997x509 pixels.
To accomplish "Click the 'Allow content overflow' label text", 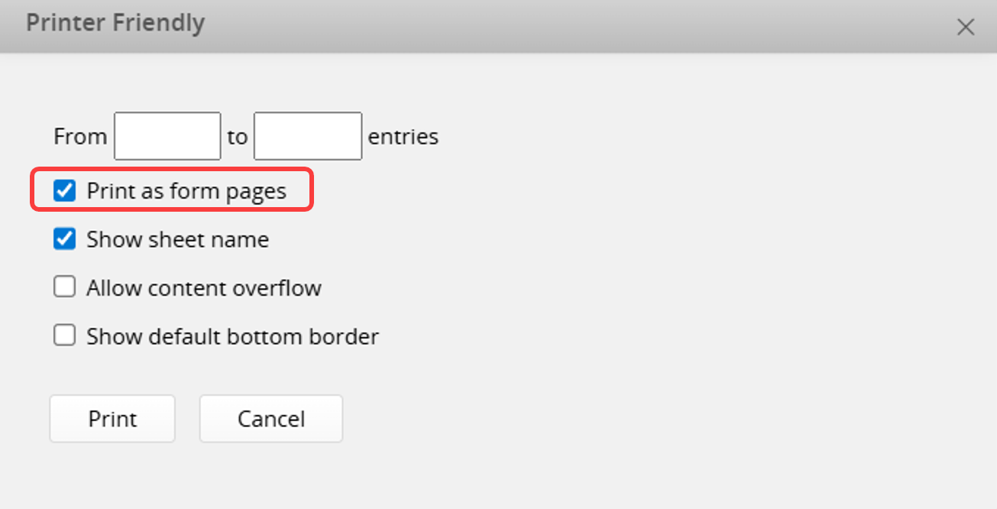I will point(204,288).
